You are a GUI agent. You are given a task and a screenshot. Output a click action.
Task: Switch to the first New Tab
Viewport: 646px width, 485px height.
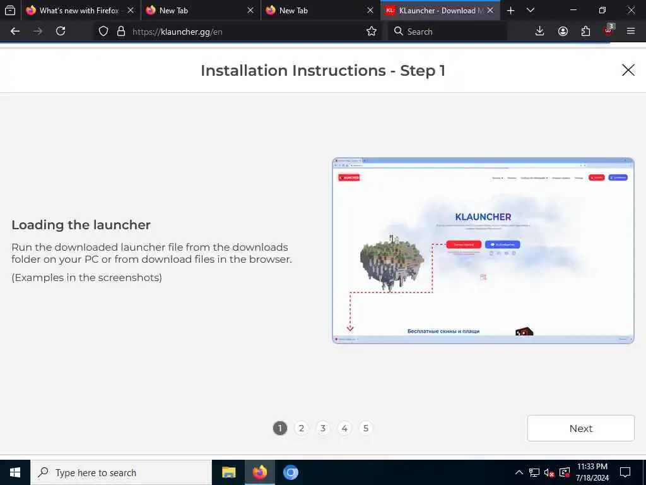click(x=201, y=11)
